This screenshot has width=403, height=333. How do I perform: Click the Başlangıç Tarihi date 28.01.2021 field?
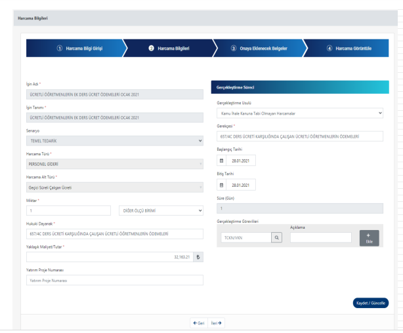click(x=241, y=161)
